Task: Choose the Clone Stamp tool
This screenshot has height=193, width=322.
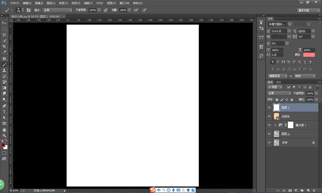Action: (4, 70)
